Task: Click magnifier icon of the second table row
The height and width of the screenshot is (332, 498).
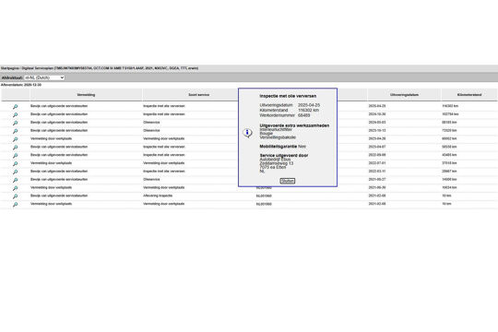Action: [x=15, y=114]
